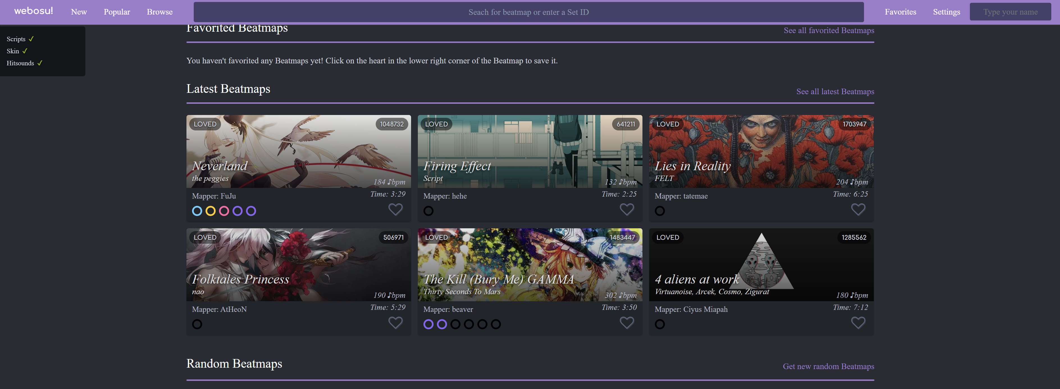Open the Popular beatmaps page

point(117,12)
